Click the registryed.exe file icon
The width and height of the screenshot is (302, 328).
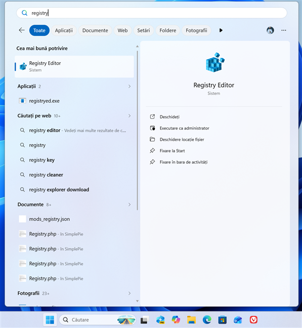(22, 101)
